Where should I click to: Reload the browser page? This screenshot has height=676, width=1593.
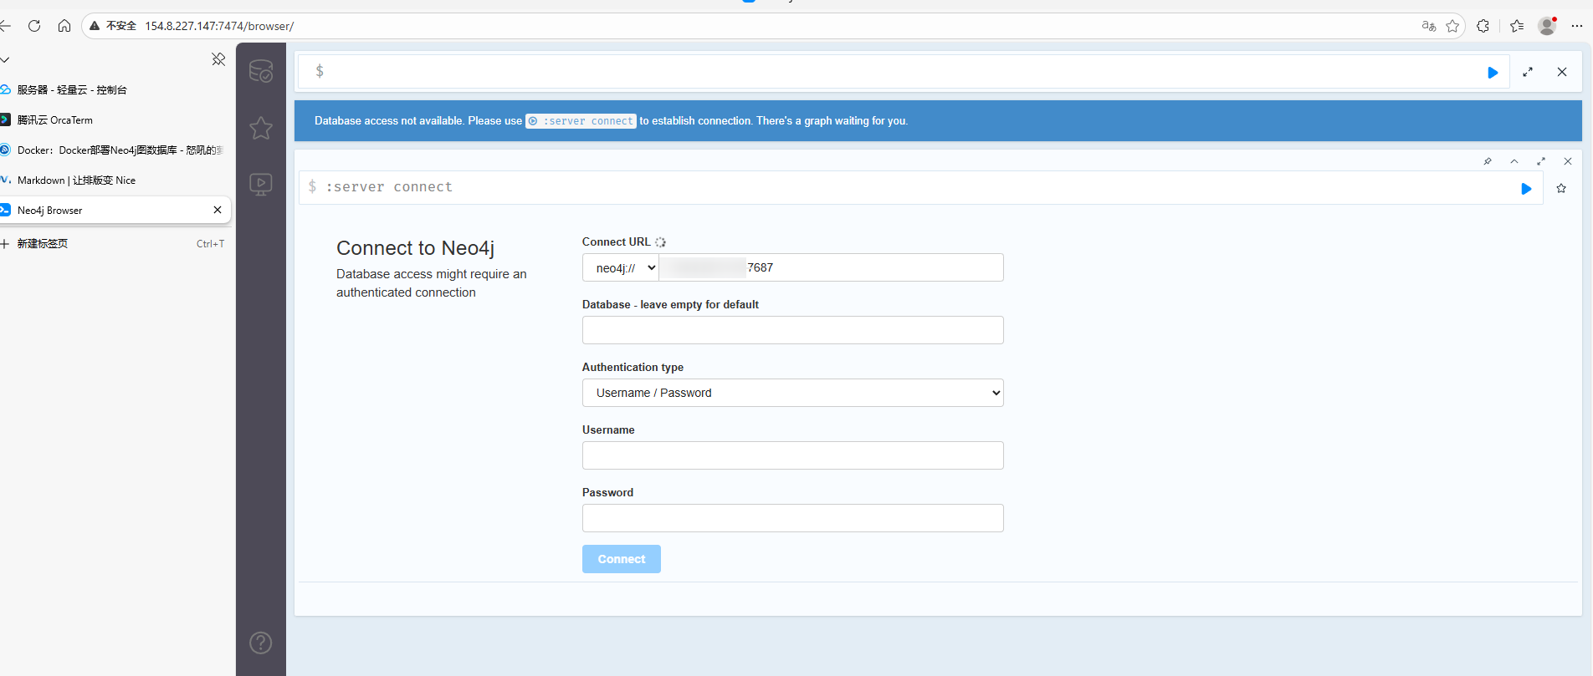34,26
